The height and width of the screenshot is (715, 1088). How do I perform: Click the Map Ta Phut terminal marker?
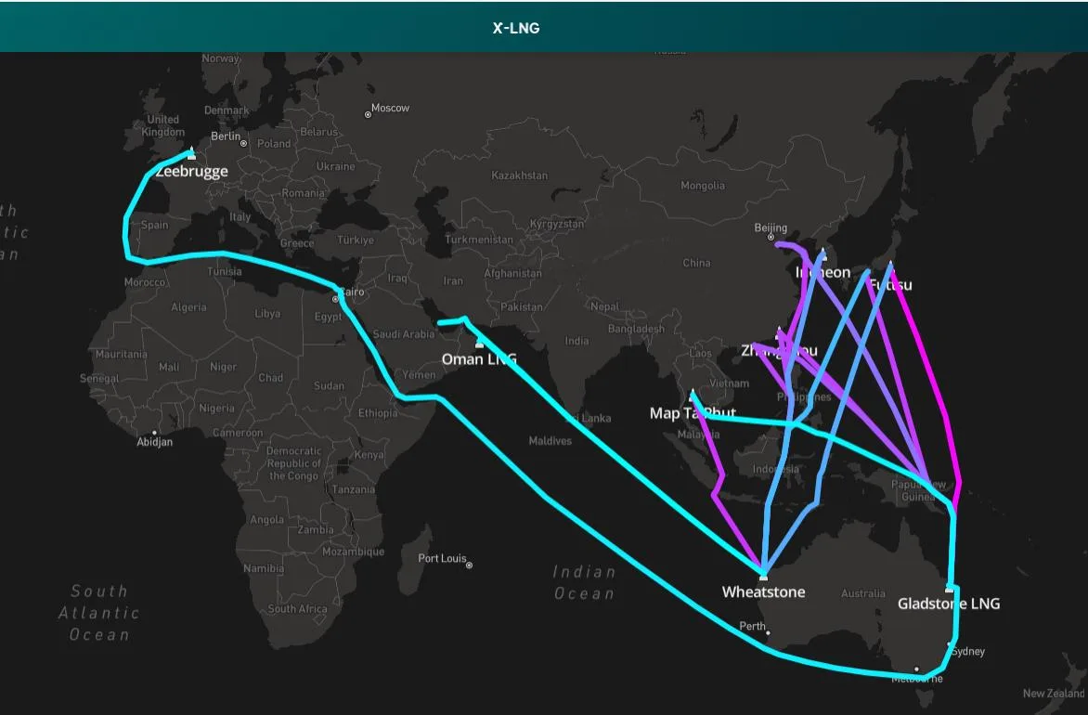[693, 396]
